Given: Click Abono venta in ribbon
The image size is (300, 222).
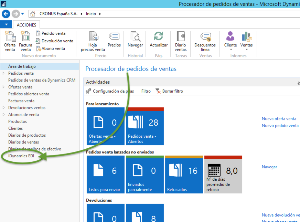Looking at the screenshot, I should coord(51,49).
